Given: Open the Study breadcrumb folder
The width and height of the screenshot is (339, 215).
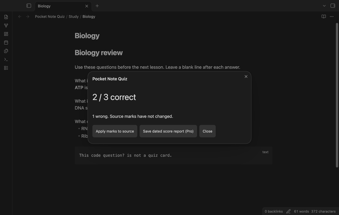Looking at the screenshot, I should pos(74,17).
